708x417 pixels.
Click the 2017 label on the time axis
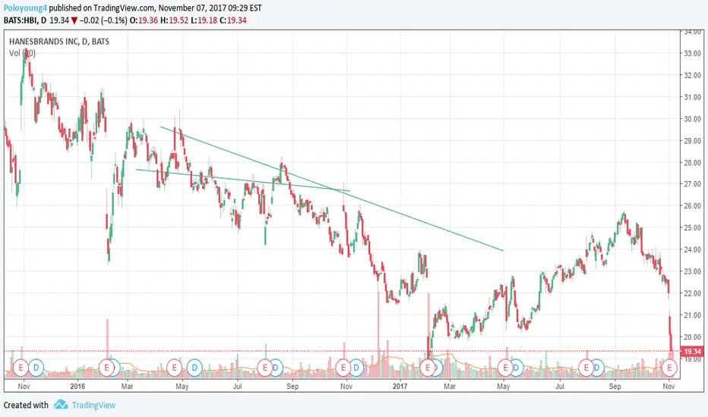coord(400,387)
